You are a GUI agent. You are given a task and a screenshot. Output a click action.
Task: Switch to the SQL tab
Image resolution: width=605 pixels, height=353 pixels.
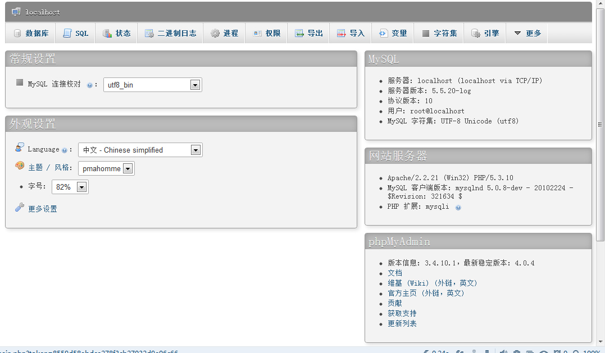[x=75, y=34]
